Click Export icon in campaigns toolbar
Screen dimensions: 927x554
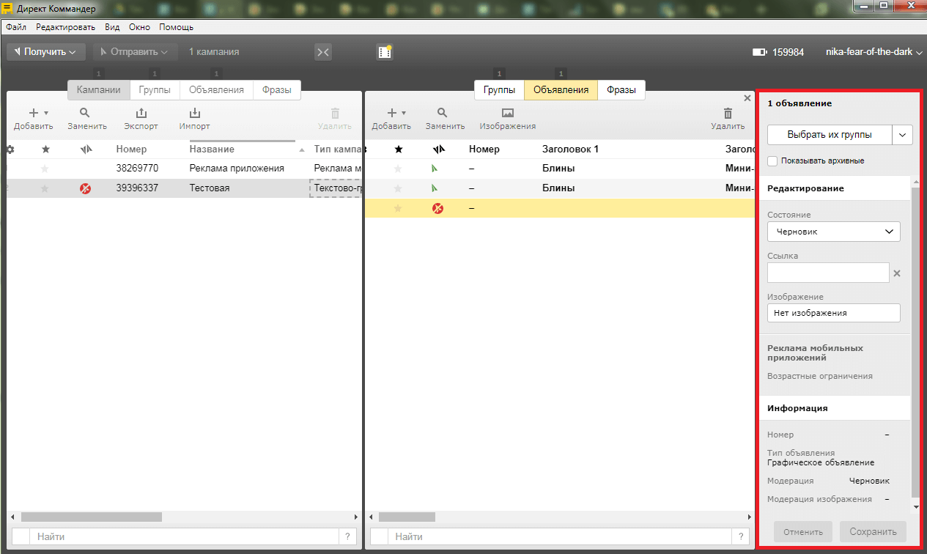pyautogui.click(x=141, y=114)
